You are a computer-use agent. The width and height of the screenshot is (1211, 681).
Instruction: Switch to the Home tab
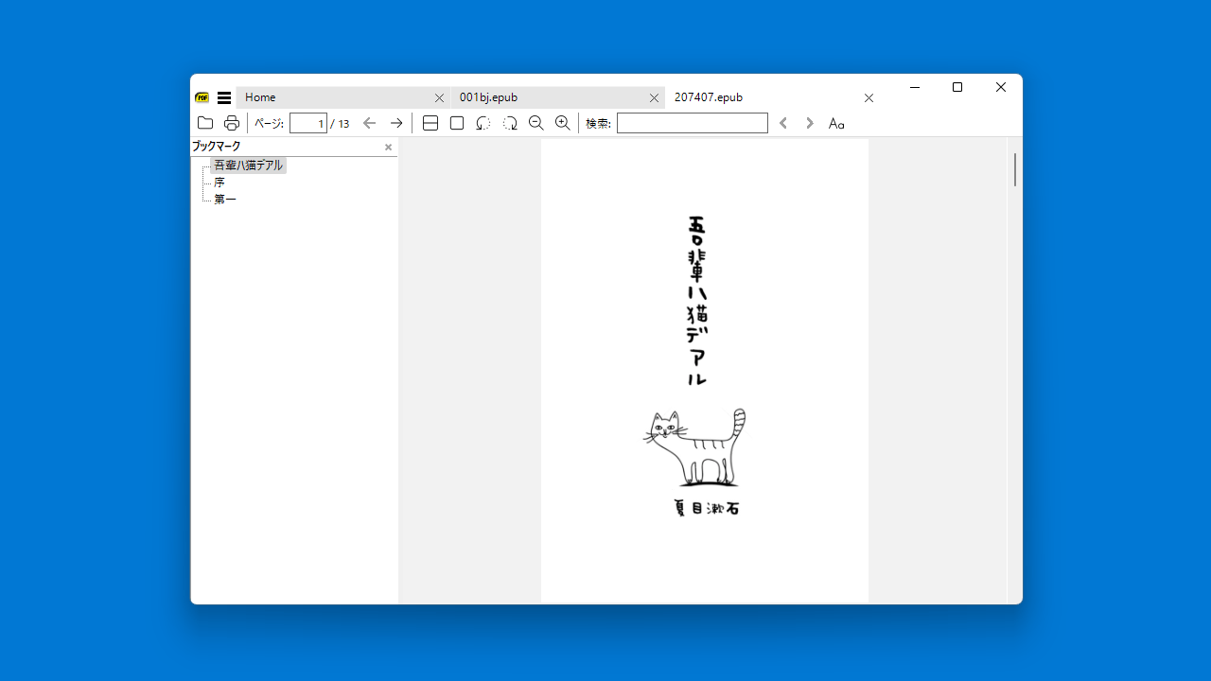click(343, 97)
